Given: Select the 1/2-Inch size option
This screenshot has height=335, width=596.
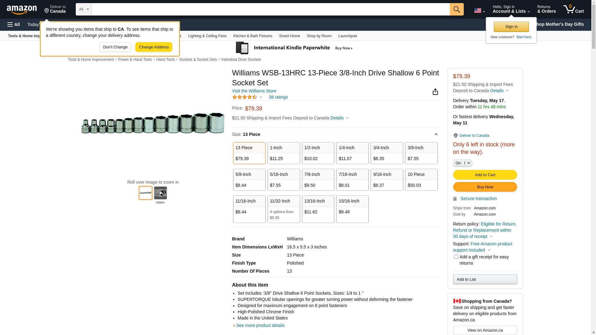Looking at the screenshot, I should click(x=318, y=153).
